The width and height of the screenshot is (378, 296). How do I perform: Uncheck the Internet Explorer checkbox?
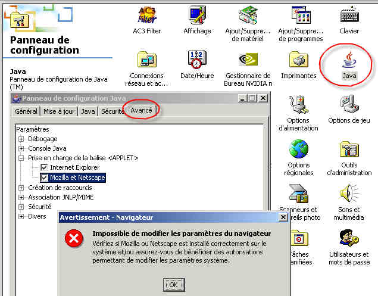[44, 167]
